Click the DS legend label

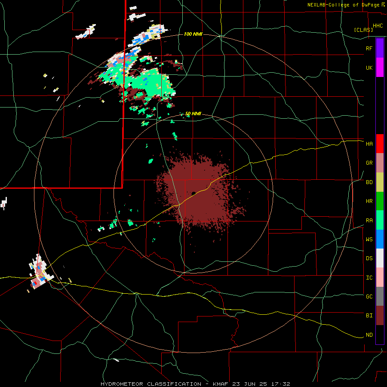click(x=369, y=258)
